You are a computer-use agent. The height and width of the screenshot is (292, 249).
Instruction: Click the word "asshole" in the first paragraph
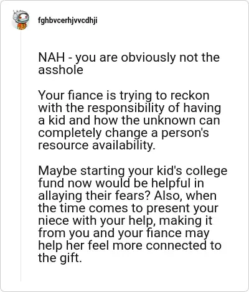[60, 70]
